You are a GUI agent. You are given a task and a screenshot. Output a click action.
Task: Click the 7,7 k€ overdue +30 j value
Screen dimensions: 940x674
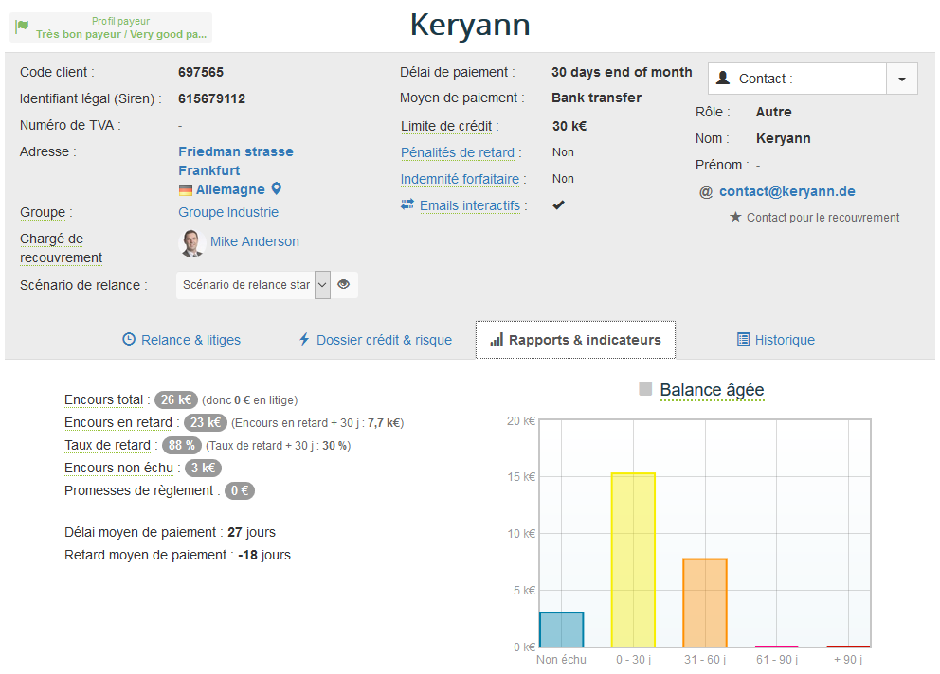pyautogui.click(x=384, y=423)
